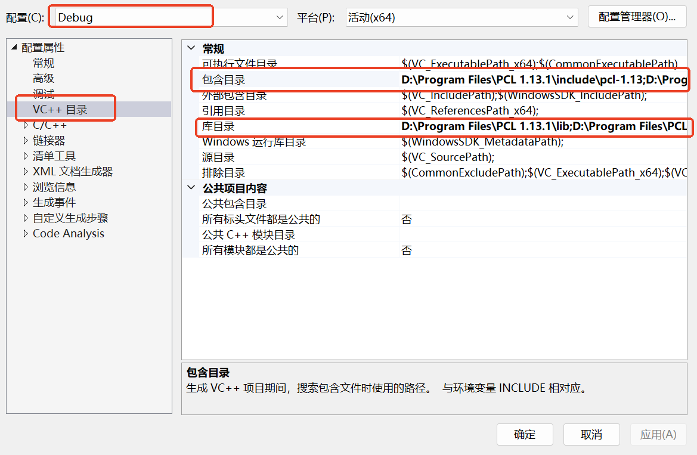Select the 库目录 property name
Viewport: 697px width, 455px height.
pos(218,126)
